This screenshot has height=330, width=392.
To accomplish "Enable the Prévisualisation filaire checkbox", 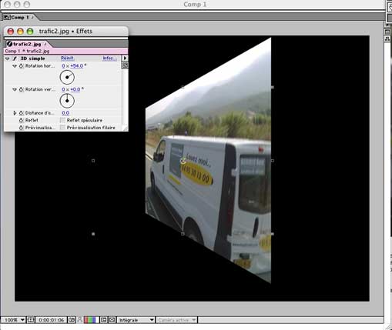I will 62,128.
